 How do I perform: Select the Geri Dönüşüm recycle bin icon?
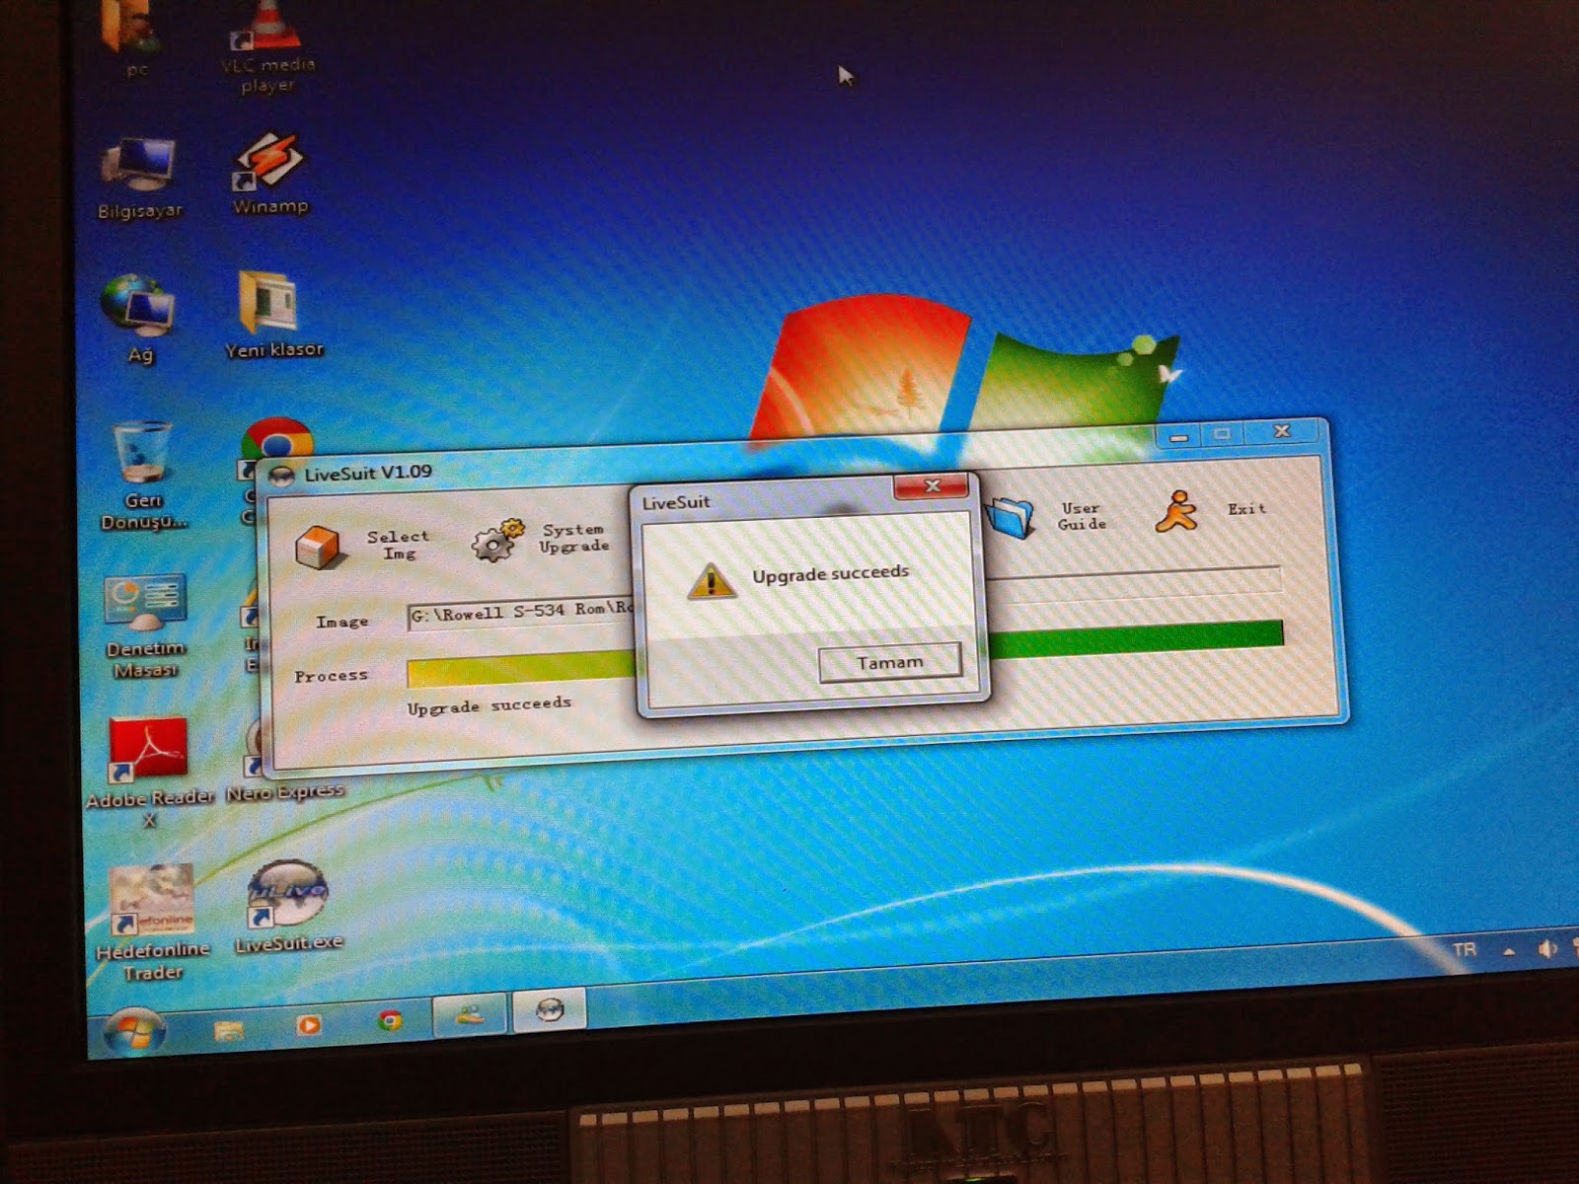[x=143, y=477]
